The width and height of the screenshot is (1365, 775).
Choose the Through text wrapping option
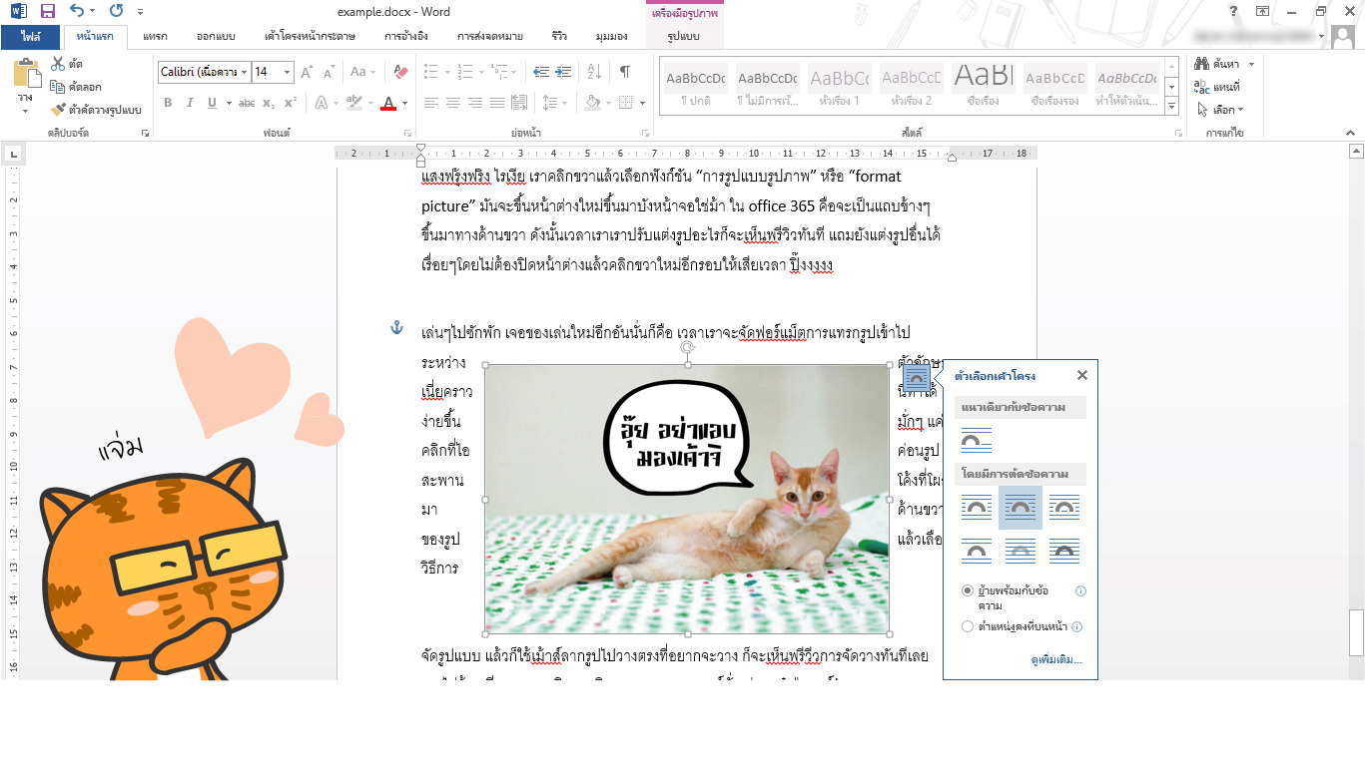[x=1064, y=508]
